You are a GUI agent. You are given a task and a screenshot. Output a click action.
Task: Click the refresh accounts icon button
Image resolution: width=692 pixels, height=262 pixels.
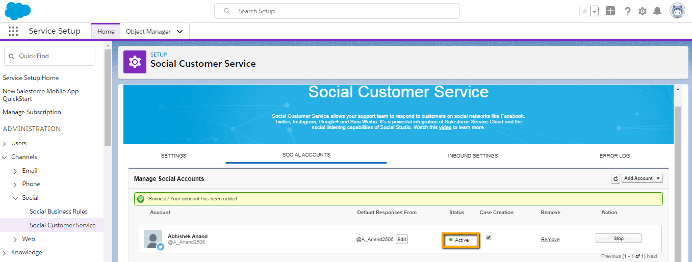[616, 178]
